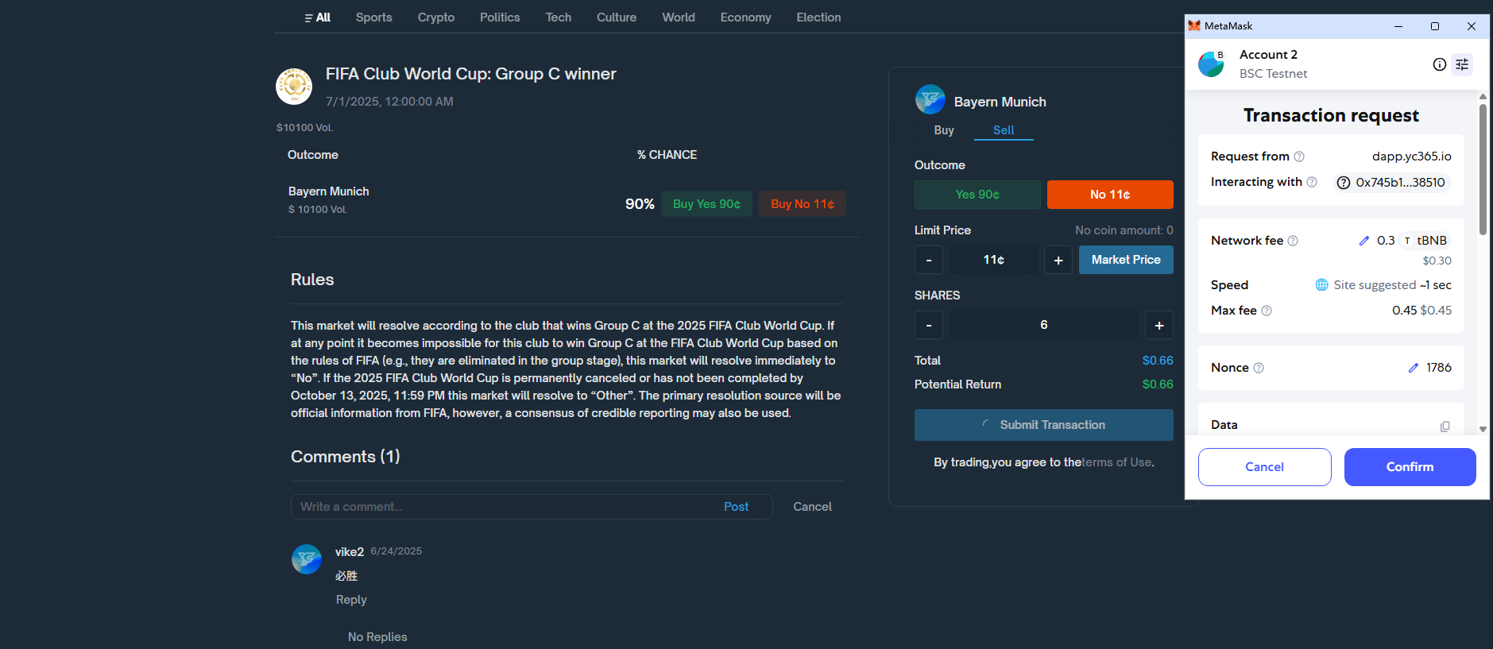Decrease the limit price with minus
The image size is (1493, 649).
point(929,260)
